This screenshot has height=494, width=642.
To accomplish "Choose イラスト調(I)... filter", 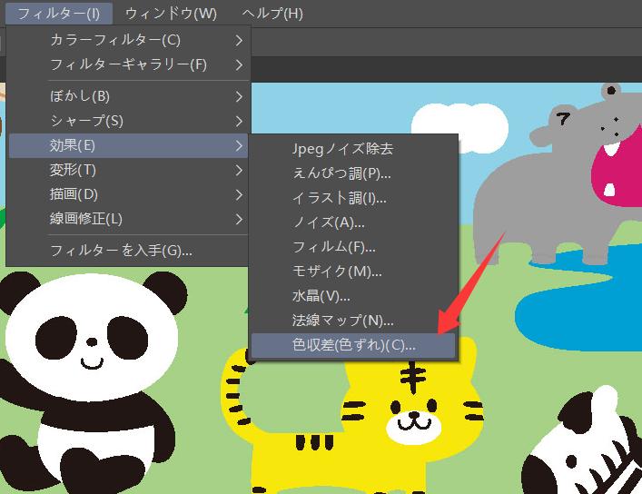I will (353, 198).
